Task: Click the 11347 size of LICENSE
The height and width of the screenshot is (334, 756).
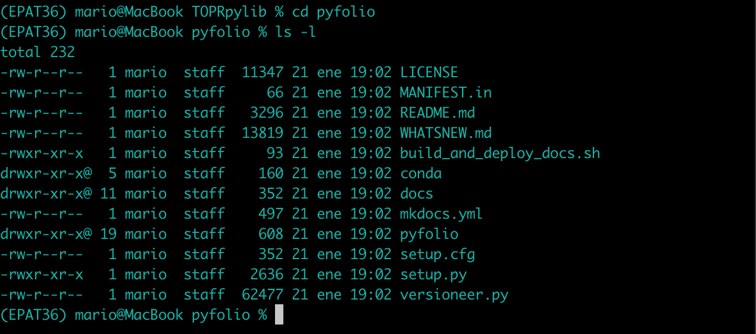Action: tap(263, 73)
